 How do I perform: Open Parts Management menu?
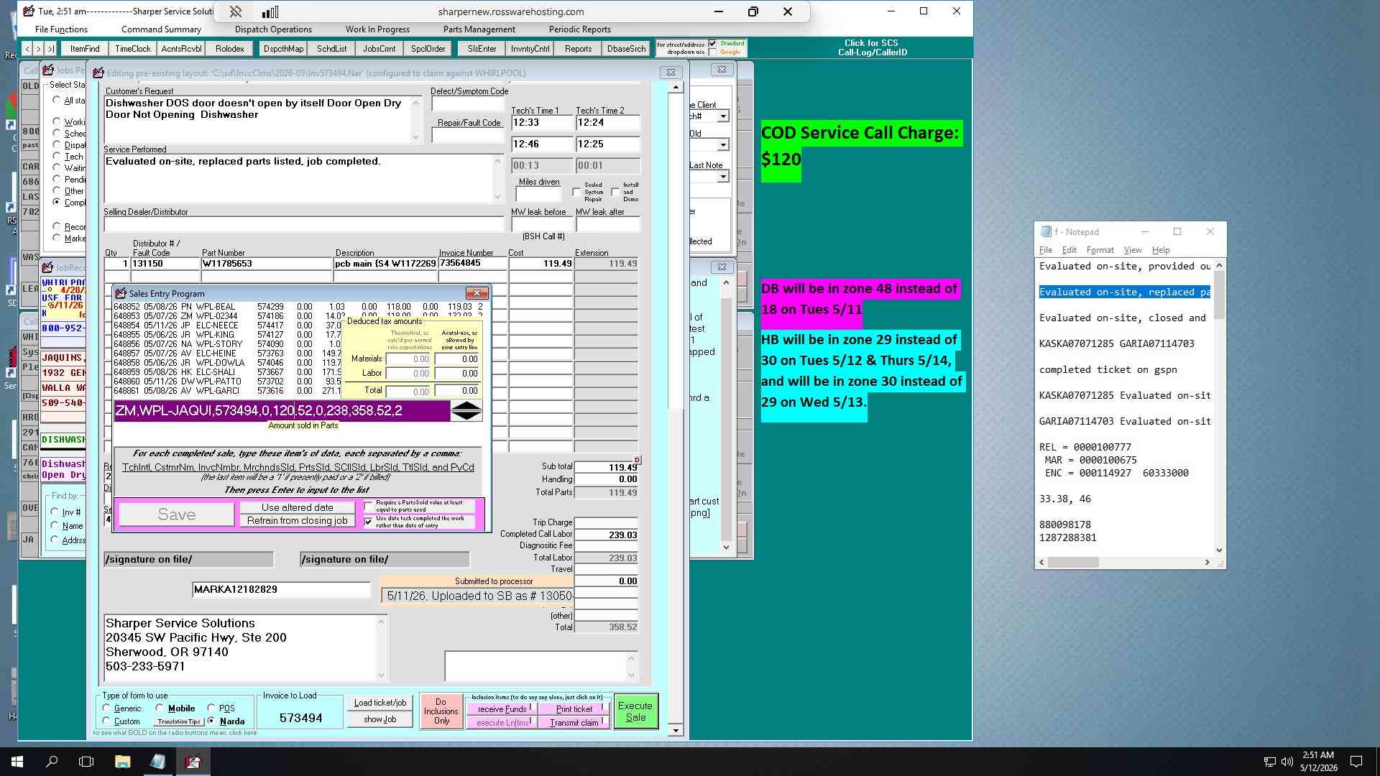479,29
